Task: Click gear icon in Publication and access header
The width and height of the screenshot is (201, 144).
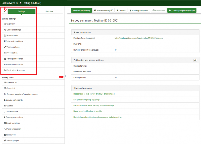Action: (x=195, y=60)
